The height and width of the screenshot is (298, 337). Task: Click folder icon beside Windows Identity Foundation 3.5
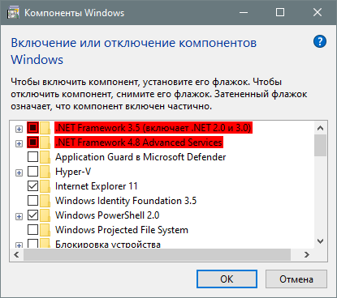45,201
